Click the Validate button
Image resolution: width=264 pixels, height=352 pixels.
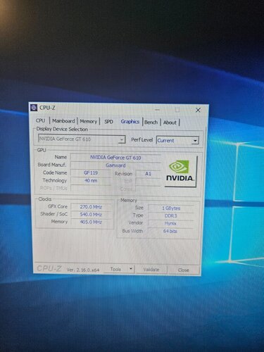[x=151, y=270]
